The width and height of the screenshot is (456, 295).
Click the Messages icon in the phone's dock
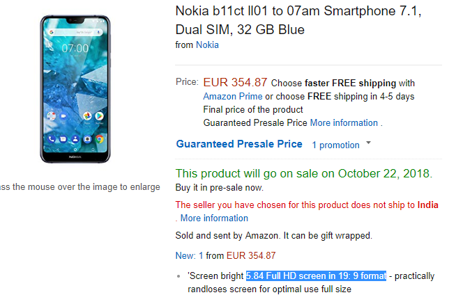pyautogui.click(x=63, y=138)
